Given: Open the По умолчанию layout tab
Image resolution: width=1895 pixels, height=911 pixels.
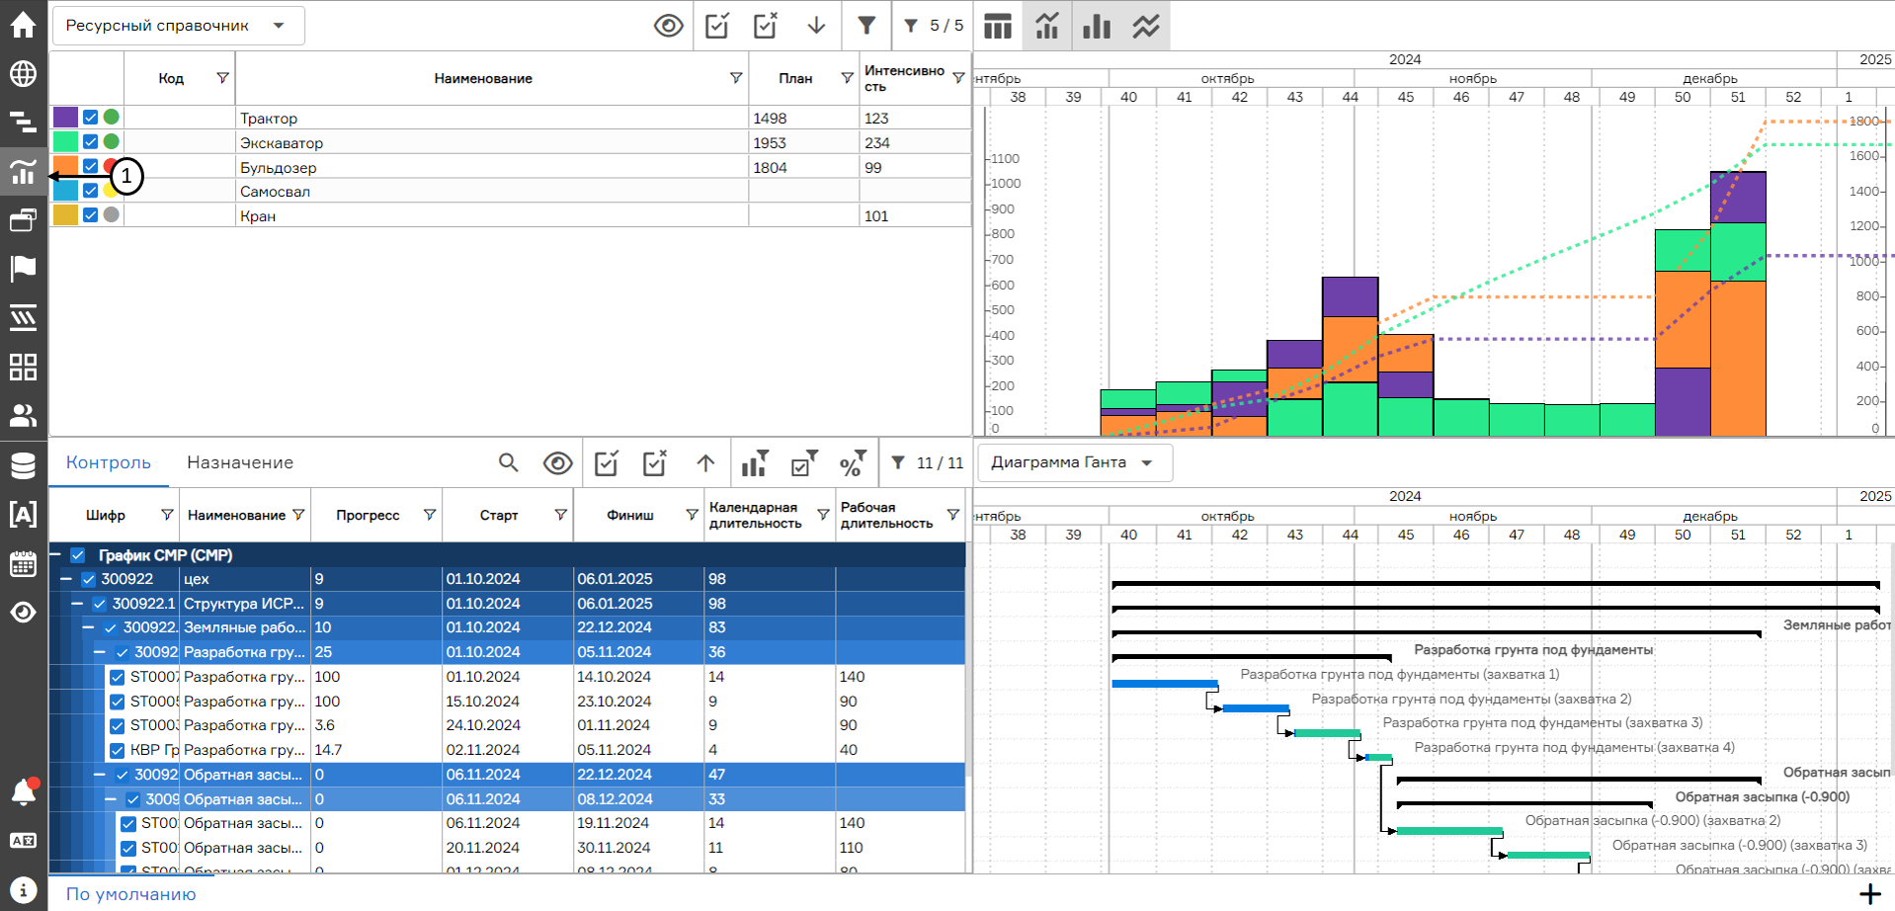Looking at the screenshot, I should (x=131, y=894).
